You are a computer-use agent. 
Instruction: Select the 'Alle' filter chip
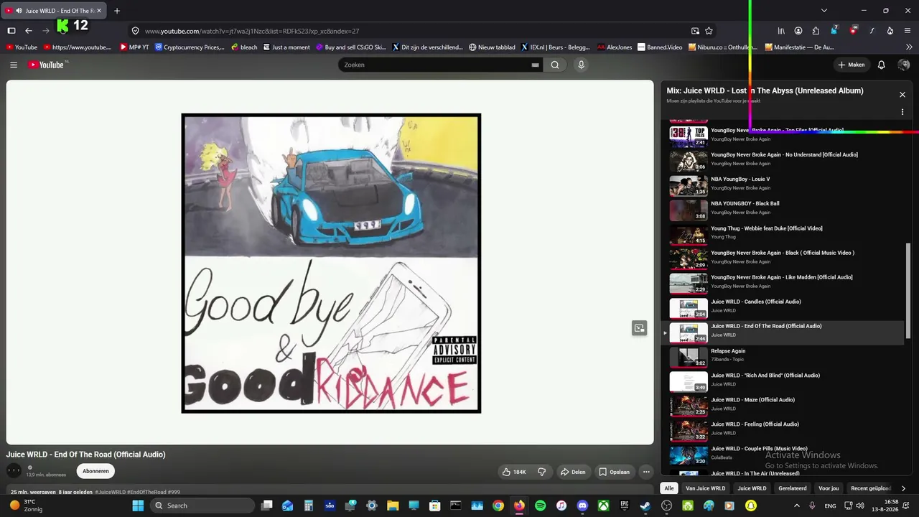[x=669, y=488]
